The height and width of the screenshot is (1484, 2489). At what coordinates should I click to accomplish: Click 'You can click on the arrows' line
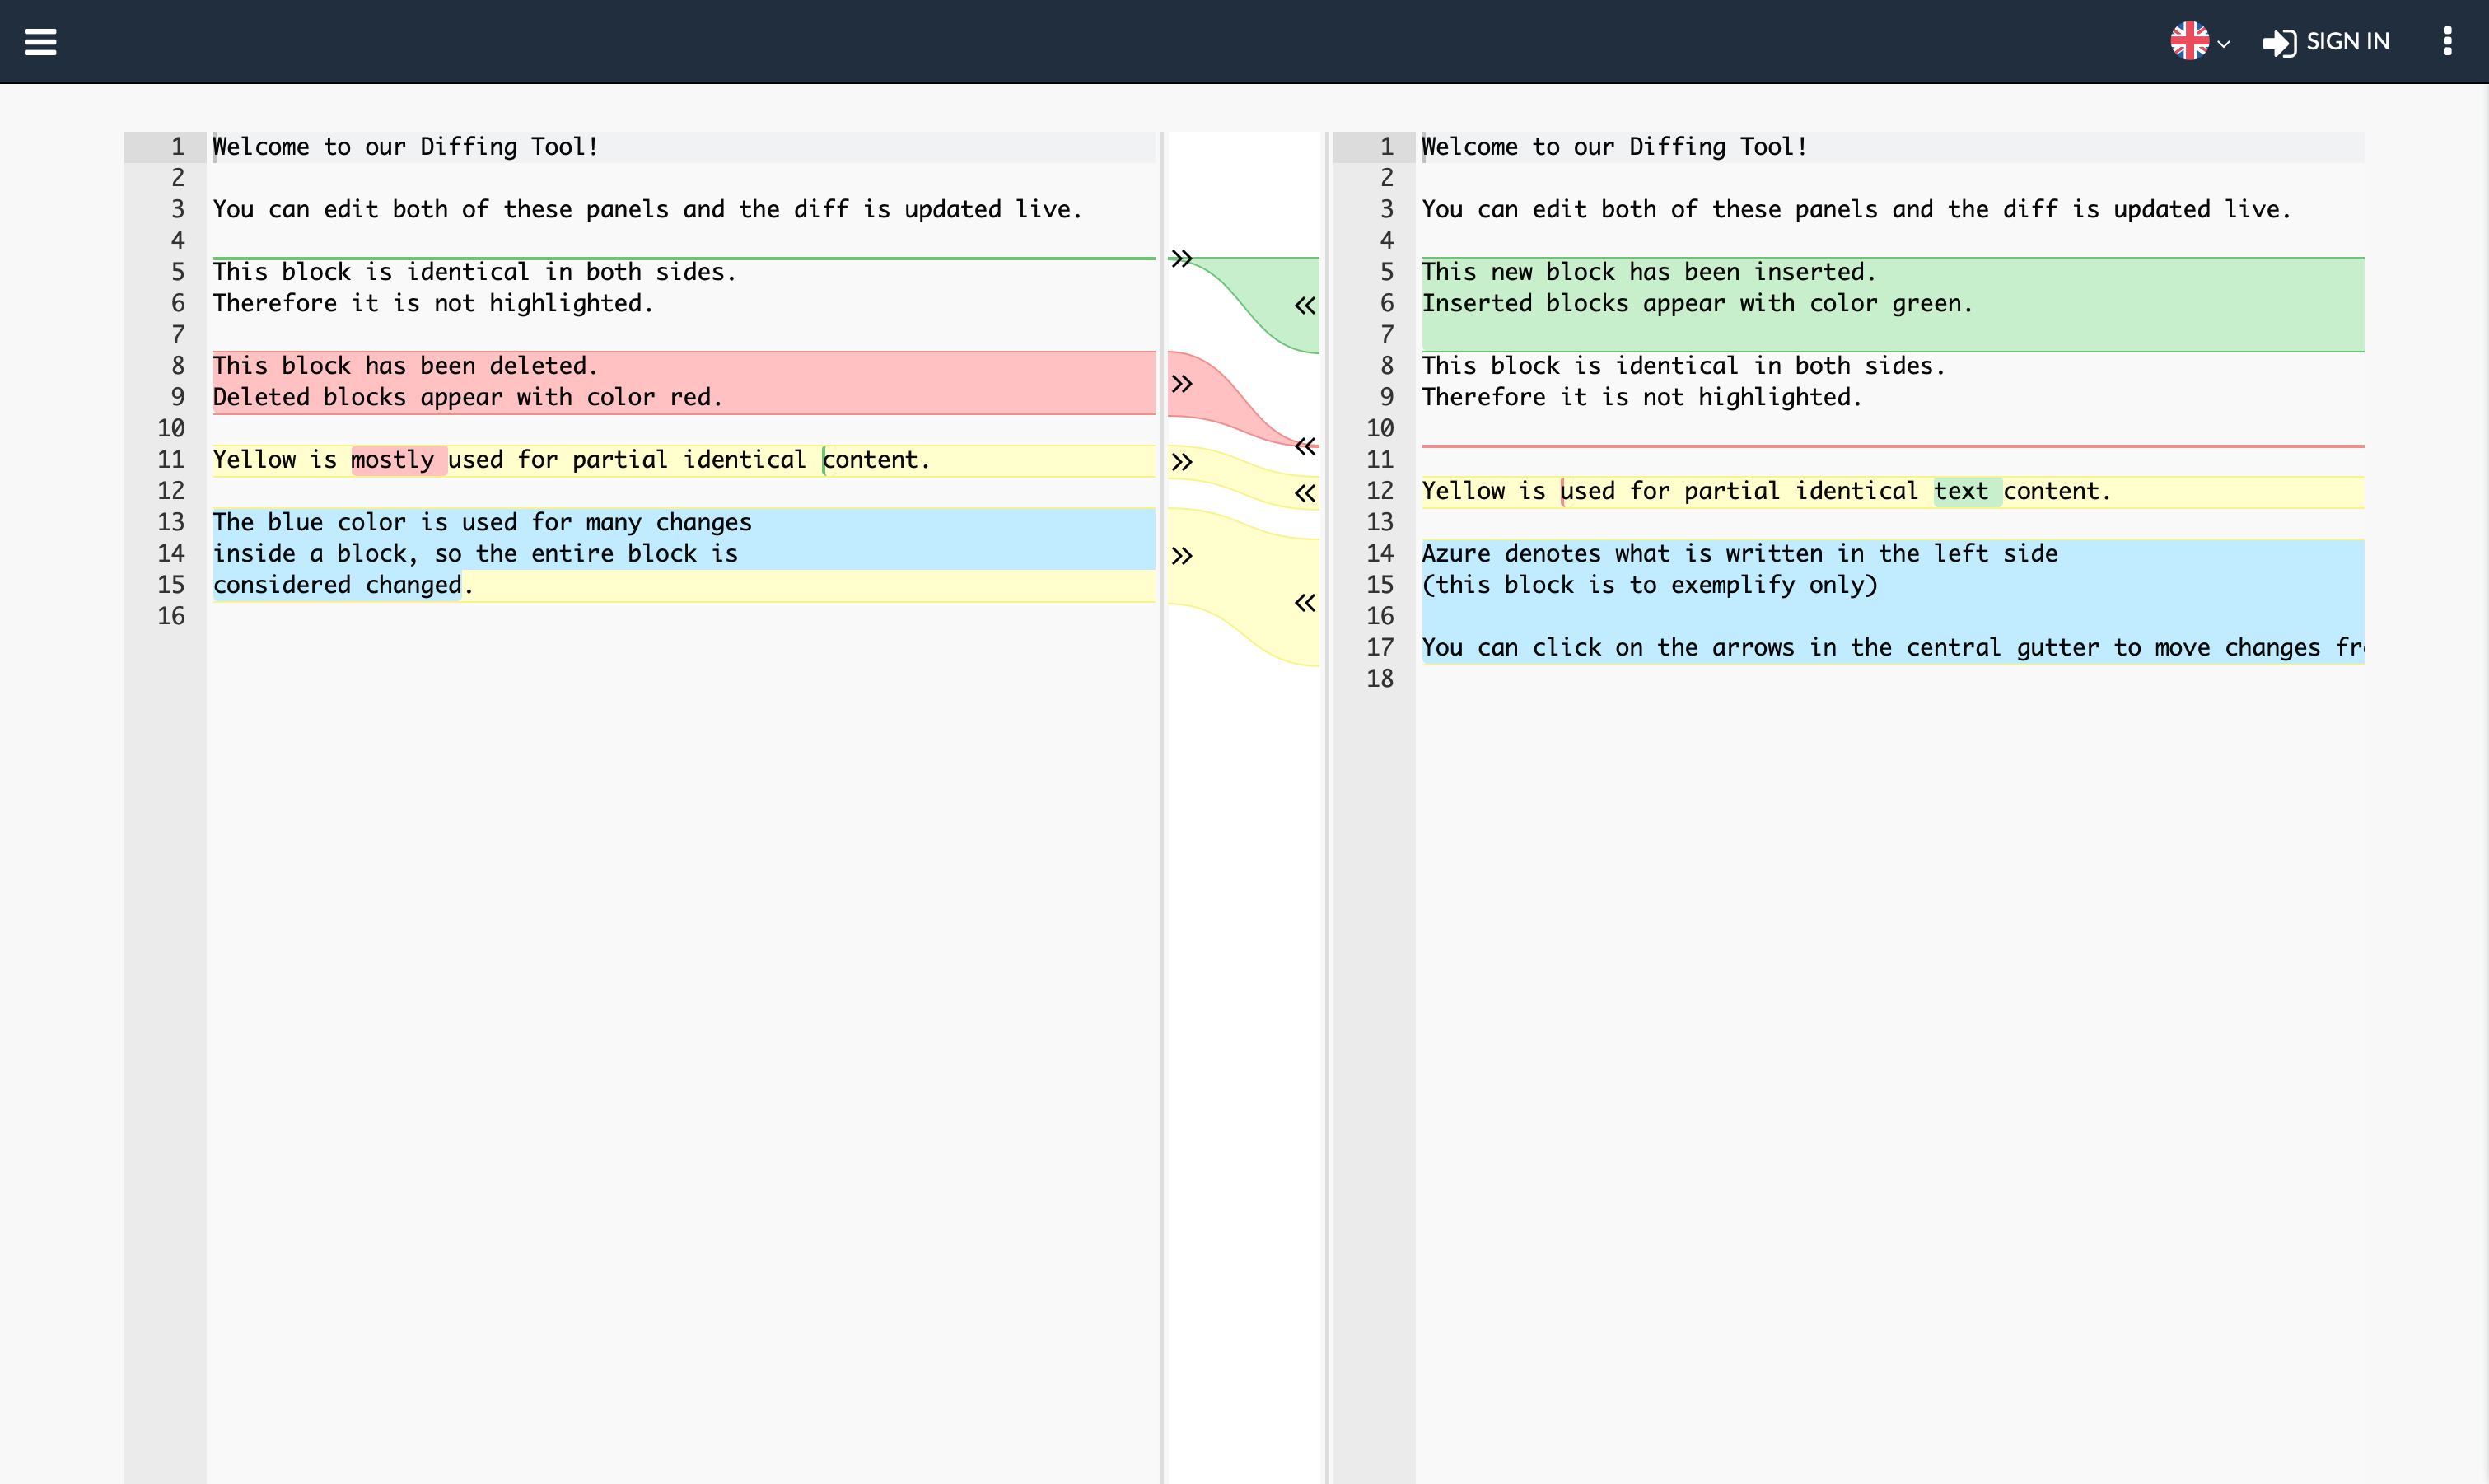(1892, 647)
